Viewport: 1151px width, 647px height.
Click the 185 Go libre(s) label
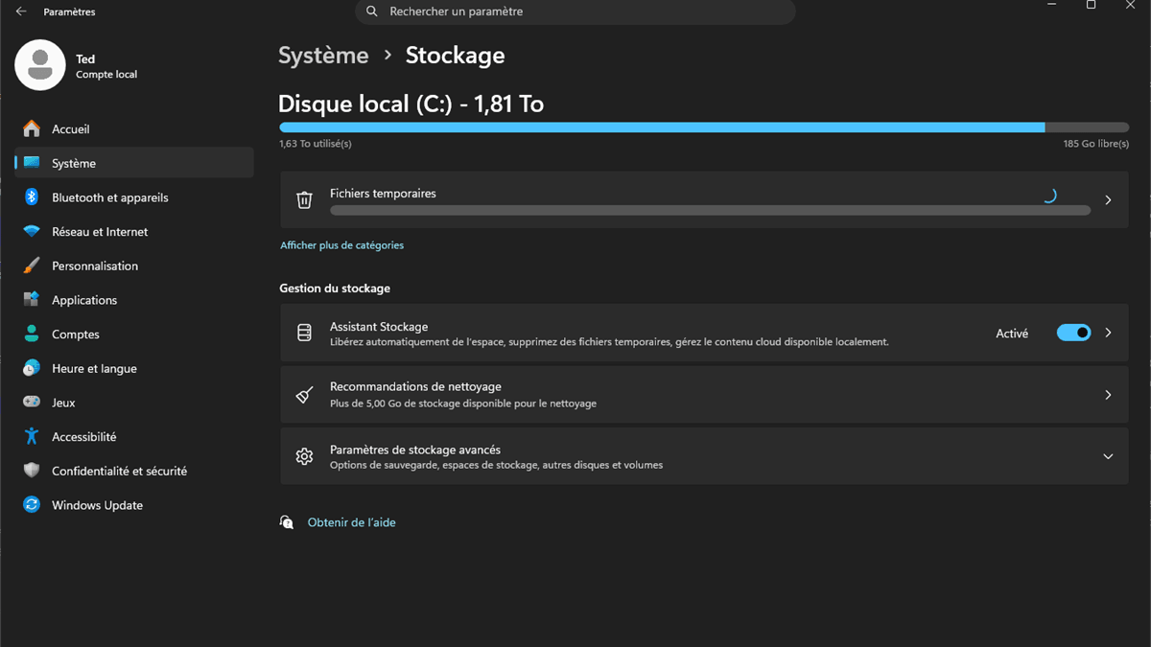coord(1096,144)
